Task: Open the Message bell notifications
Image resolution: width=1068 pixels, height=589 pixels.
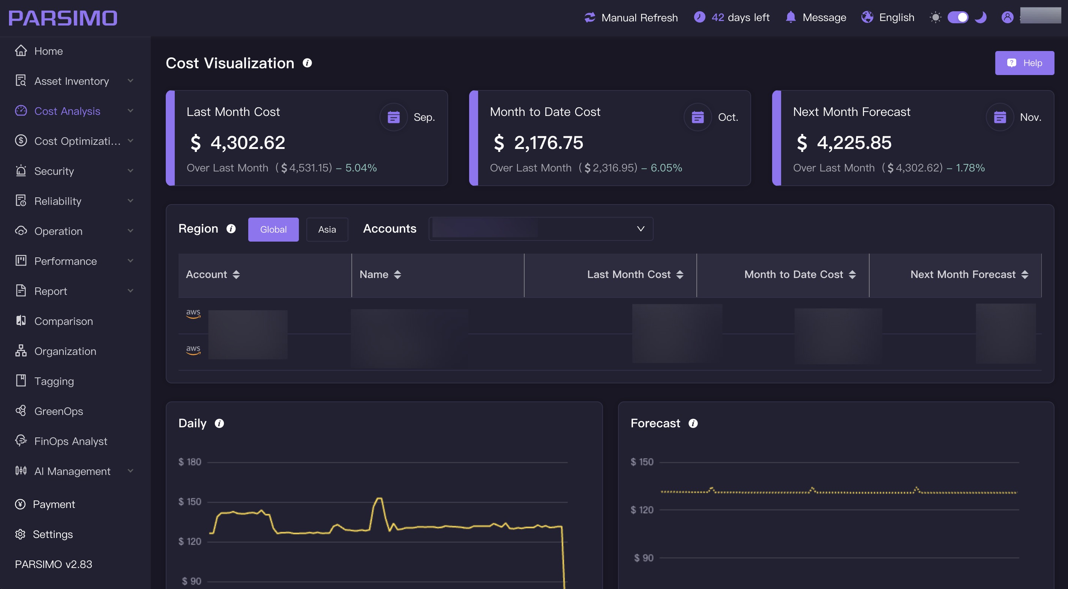Action: pos(790,17)
